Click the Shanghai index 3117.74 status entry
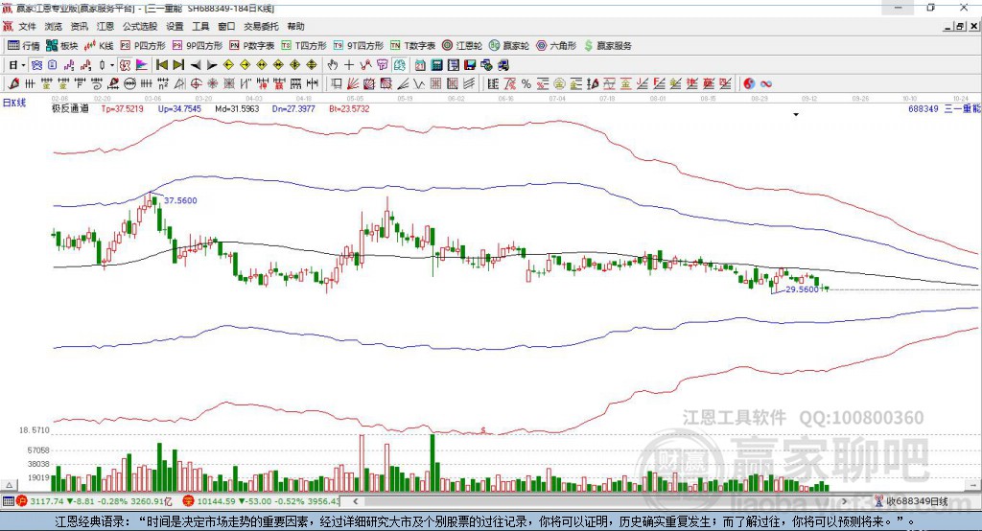Viewport: 982px width, 531px height. point(94,501)
